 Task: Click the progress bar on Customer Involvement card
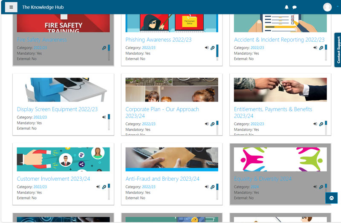(109, 192)
